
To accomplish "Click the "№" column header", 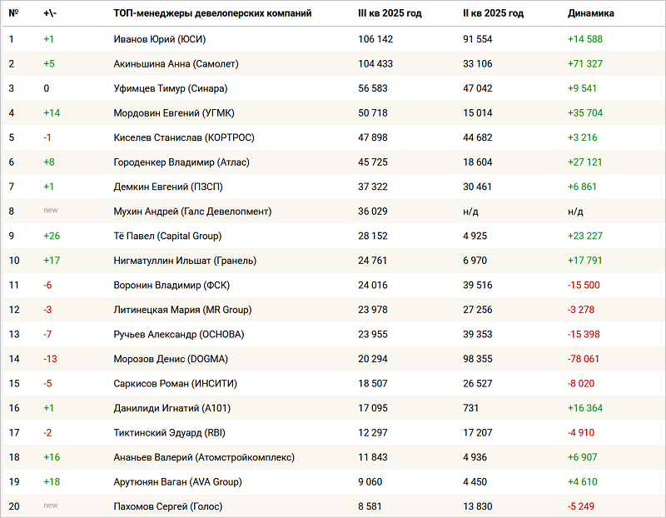I will click(x=13, y=14).
